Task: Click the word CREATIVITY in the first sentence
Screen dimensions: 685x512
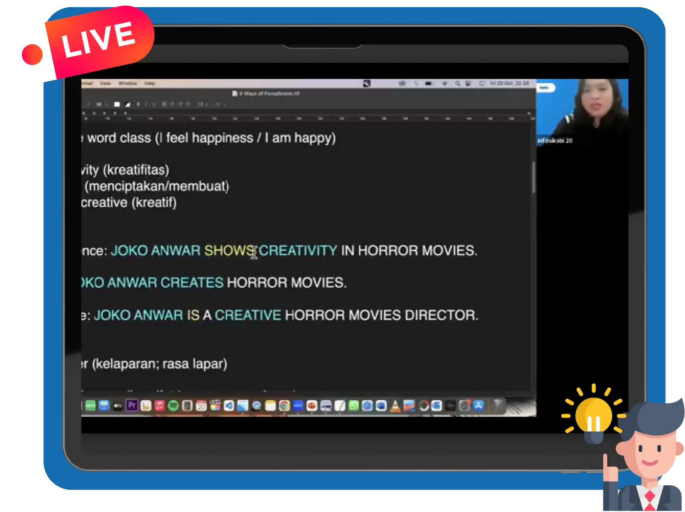Action: [298, 250]
